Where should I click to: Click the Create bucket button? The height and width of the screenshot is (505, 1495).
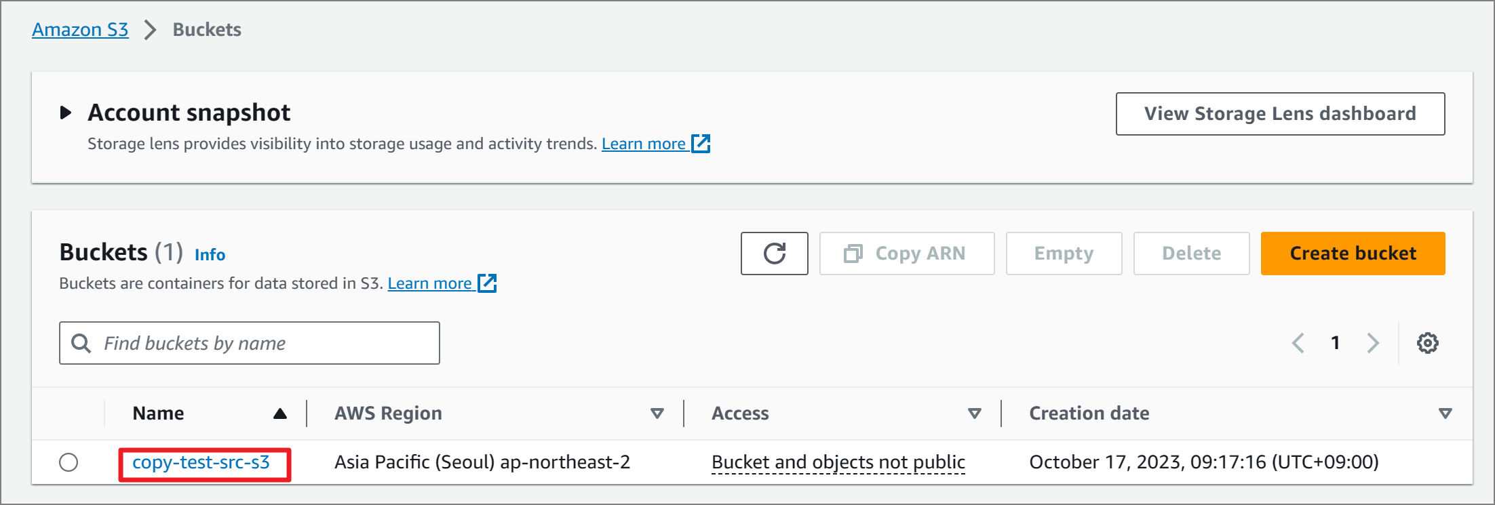(1353, 254)
